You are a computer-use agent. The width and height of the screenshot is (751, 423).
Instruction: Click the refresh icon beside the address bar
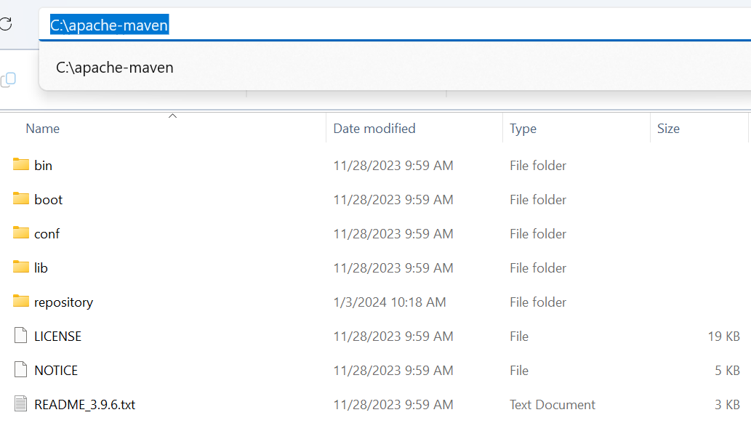pyautogui.click(x=6, y=23)
